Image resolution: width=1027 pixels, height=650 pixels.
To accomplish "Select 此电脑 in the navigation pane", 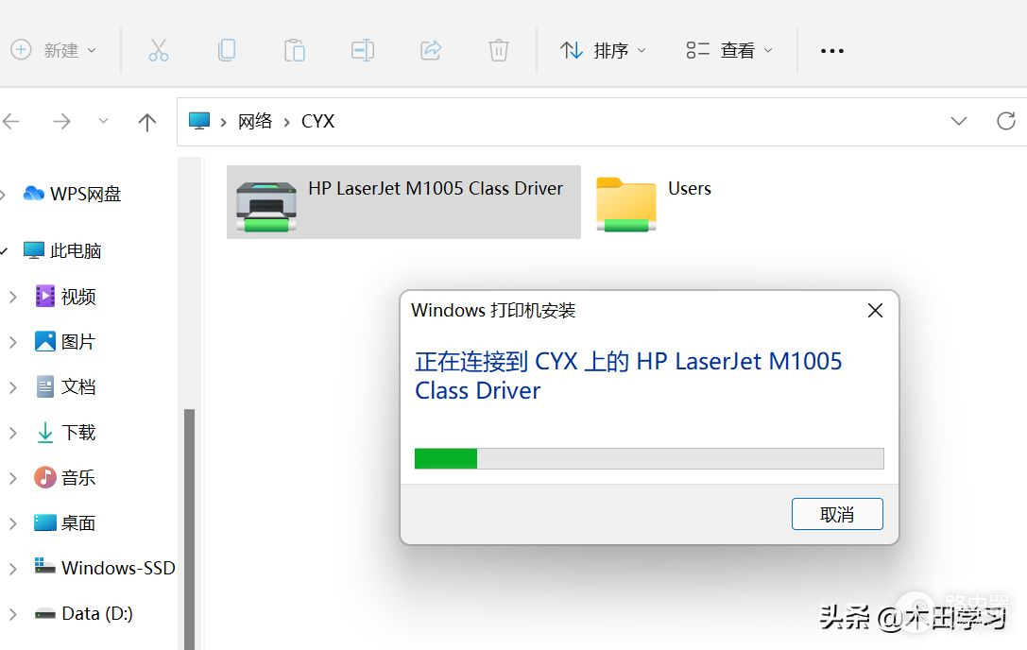I will tap(63, 251).
